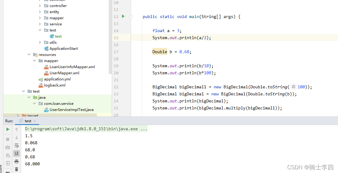Expand the controller folder

click(x=40, y=6)
